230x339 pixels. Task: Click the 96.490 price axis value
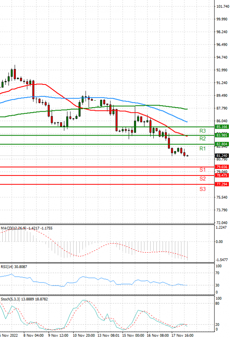point(222,45)
